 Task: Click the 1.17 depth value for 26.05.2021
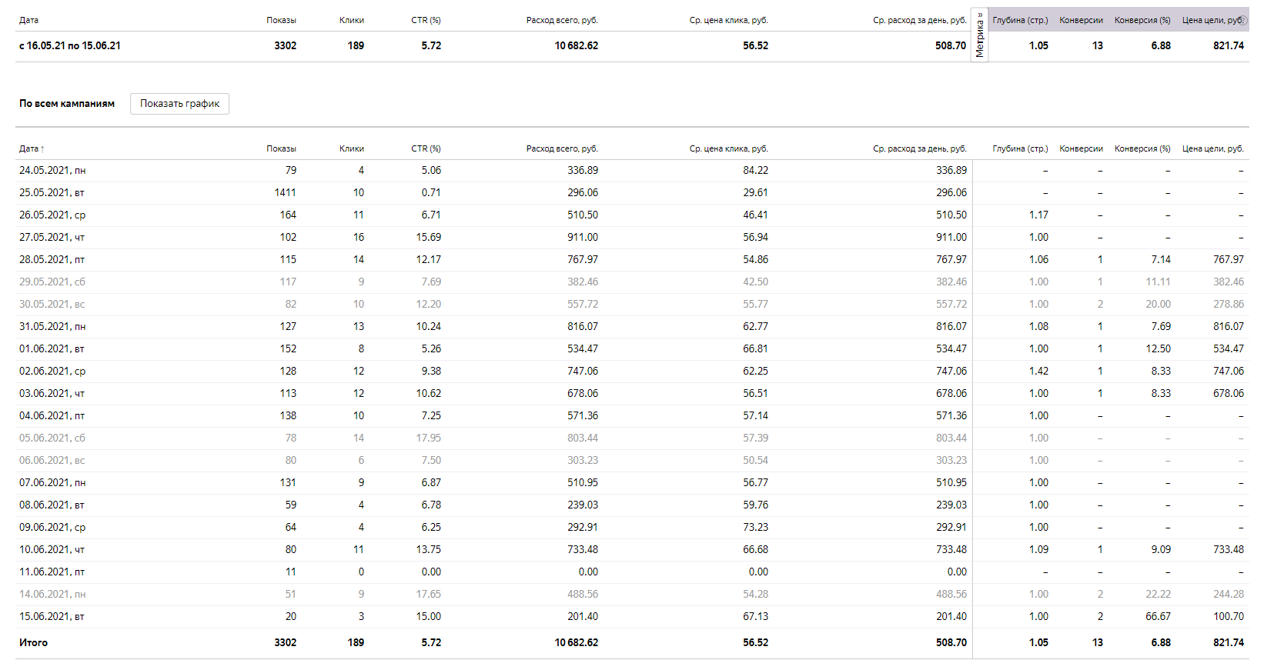point(1038,215)
